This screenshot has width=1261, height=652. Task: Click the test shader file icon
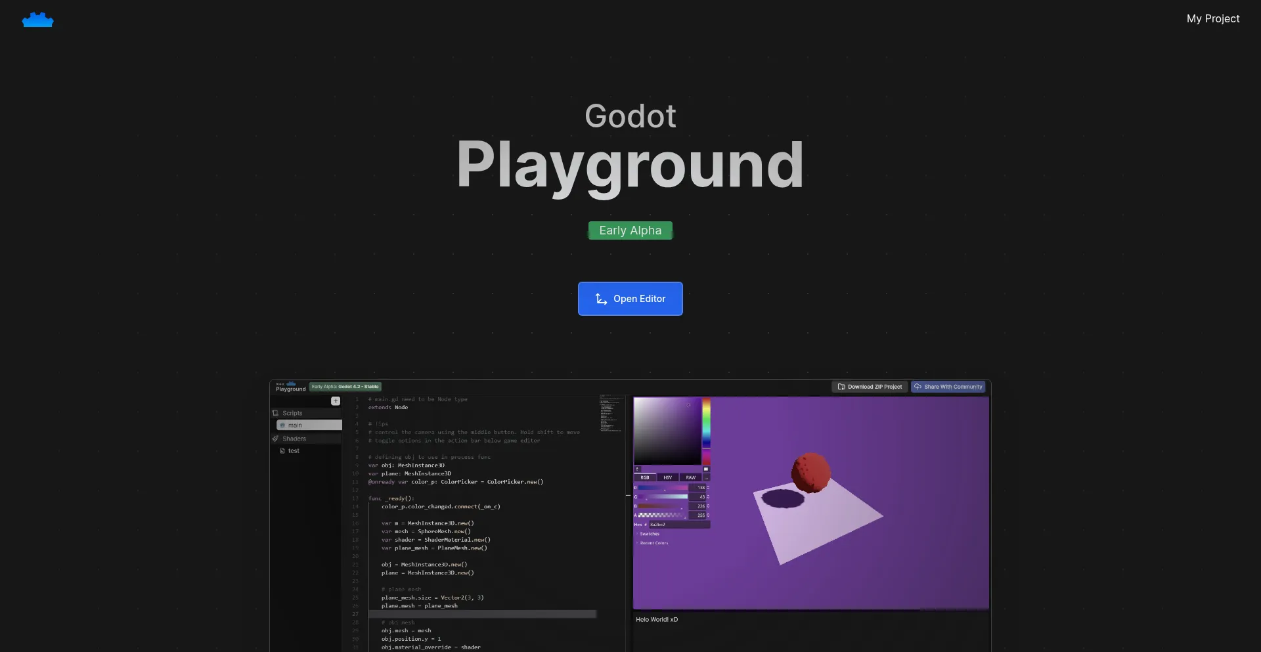tap(282, 451)
